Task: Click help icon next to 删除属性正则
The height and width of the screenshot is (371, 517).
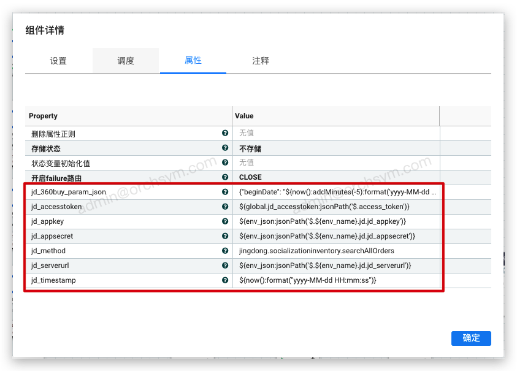Action: 225,133
